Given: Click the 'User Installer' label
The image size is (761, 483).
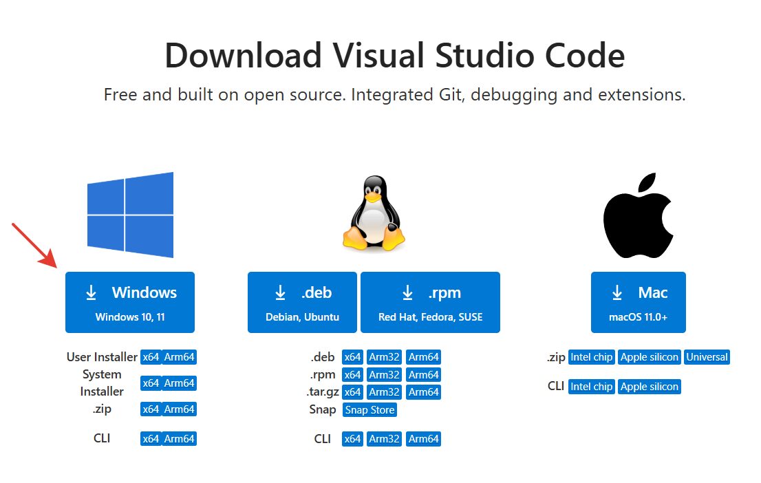Looking at the screenshot, I should [102, 357].
